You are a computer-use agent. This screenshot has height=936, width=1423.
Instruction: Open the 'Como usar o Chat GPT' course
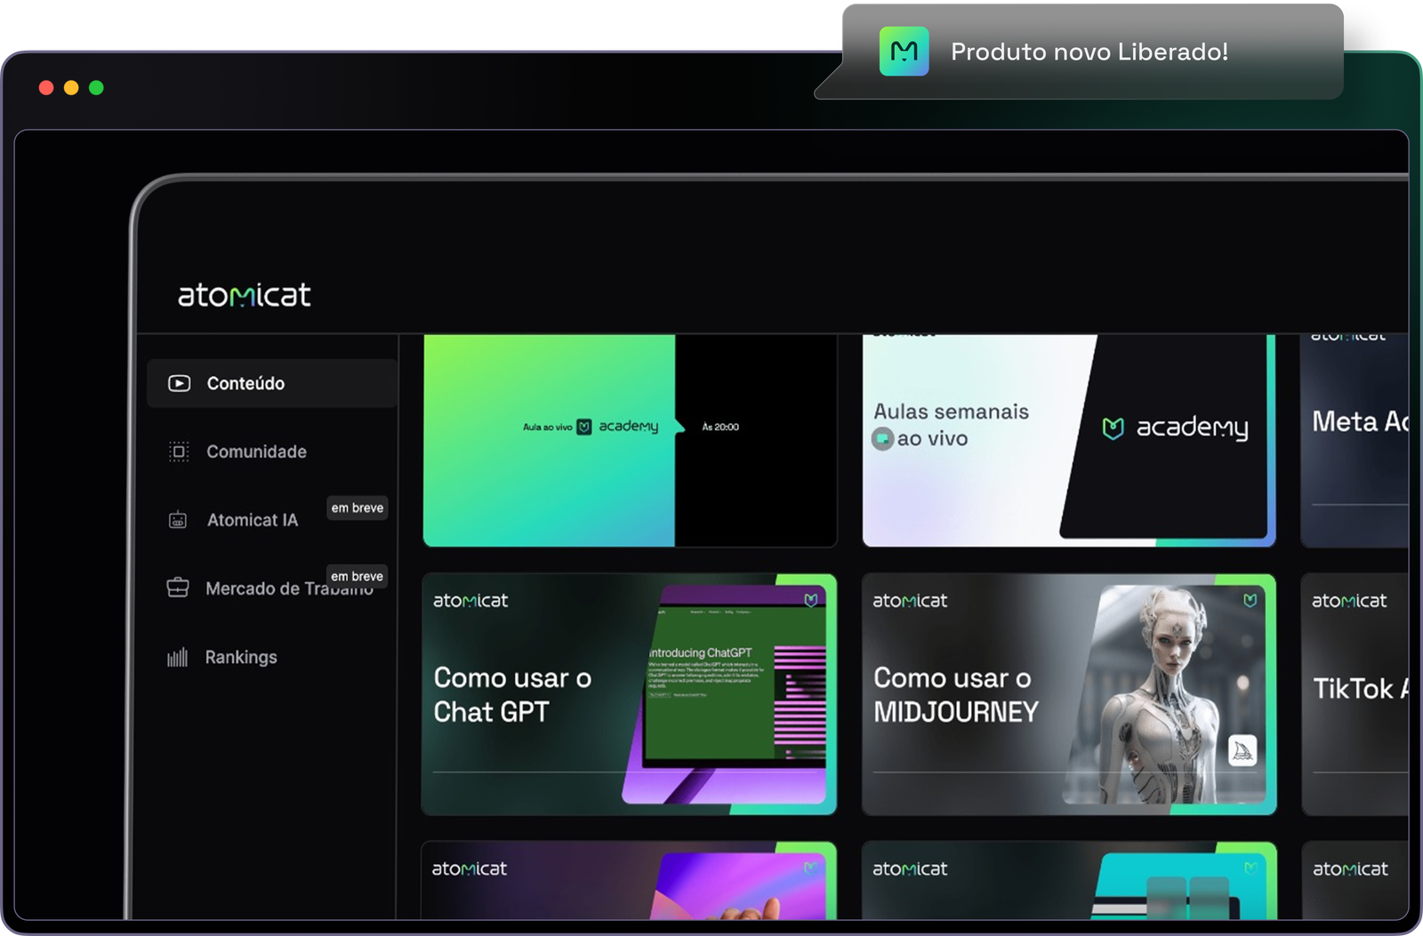pyautogui.click(x=629, y=694)
